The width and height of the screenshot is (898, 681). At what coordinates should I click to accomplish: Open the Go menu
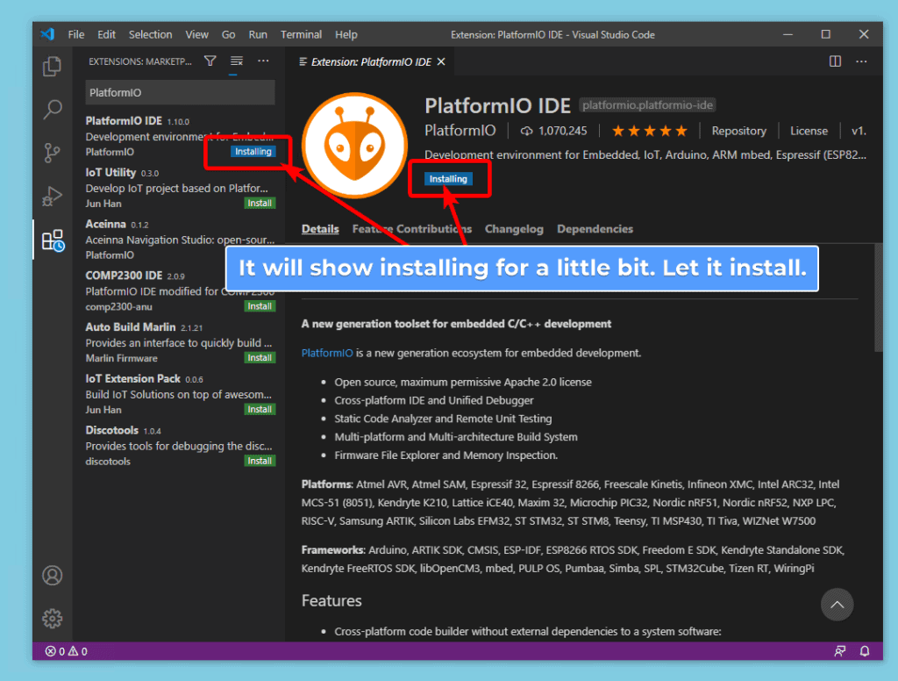coord(229,34)
